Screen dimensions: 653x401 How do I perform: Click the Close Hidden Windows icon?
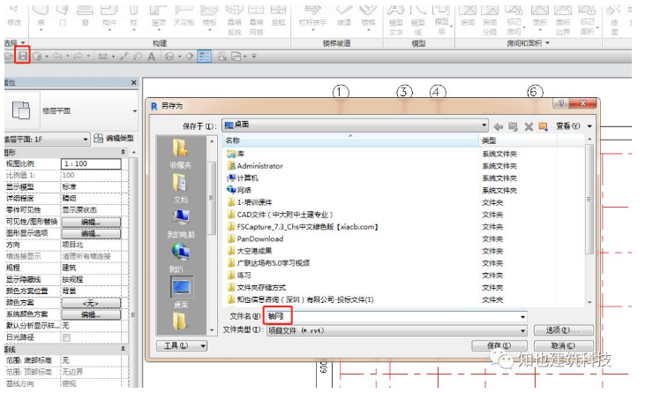pyautogui.click(x=222, y=57)
